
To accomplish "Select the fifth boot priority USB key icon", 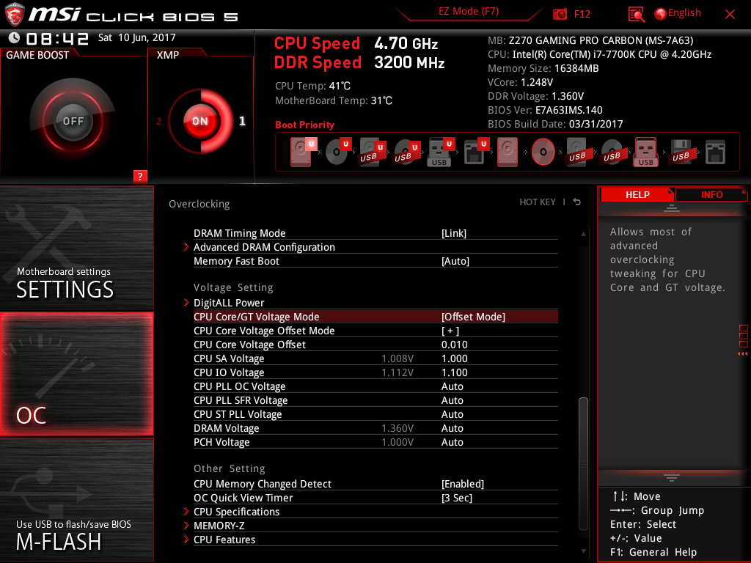I will [441, 152].
